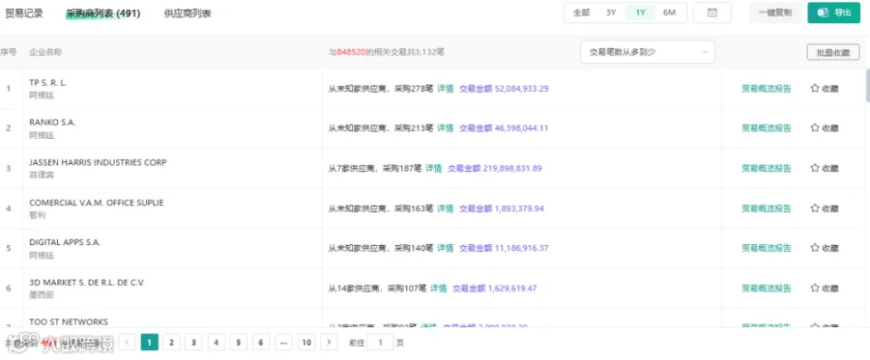This screenshot has height=360, width=870.
Task: Favorite DIGITAL APPS S.A. via star icon
Action: (815, 248)
